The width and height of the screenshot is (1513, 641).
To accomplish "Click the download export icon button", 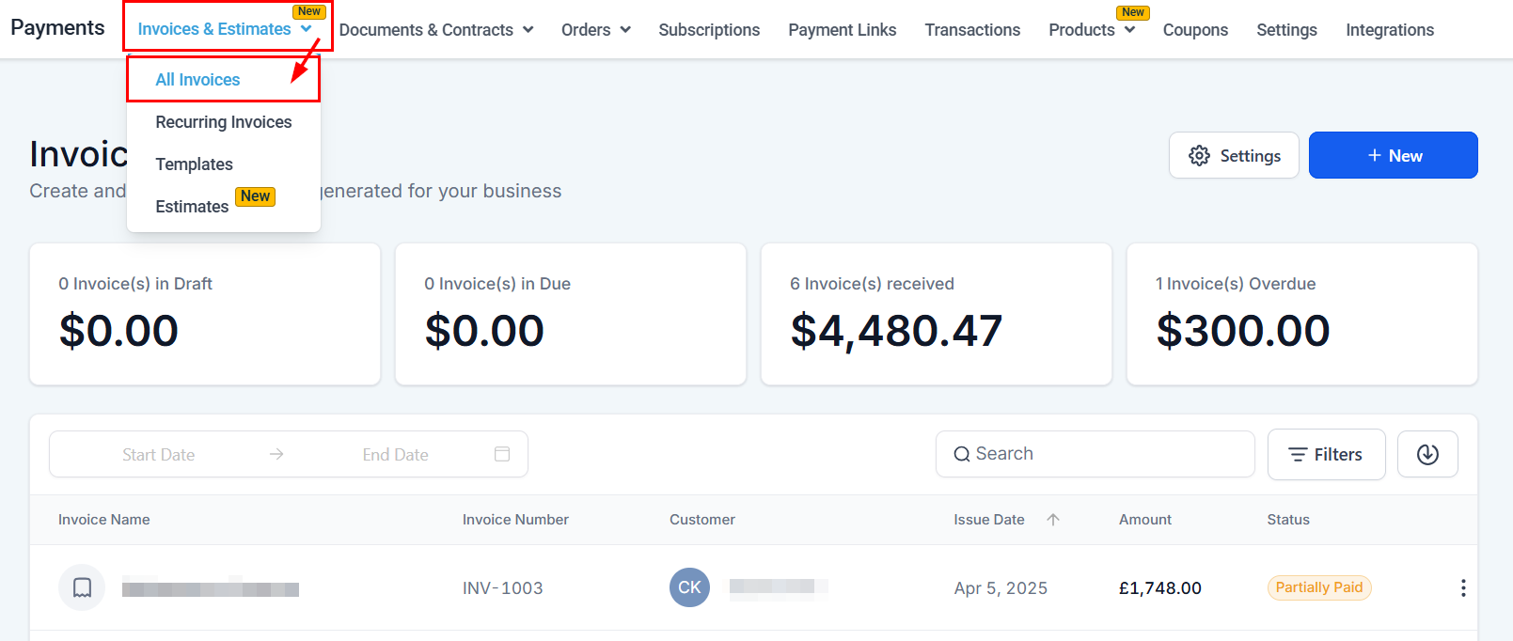I will point(1427,455).
